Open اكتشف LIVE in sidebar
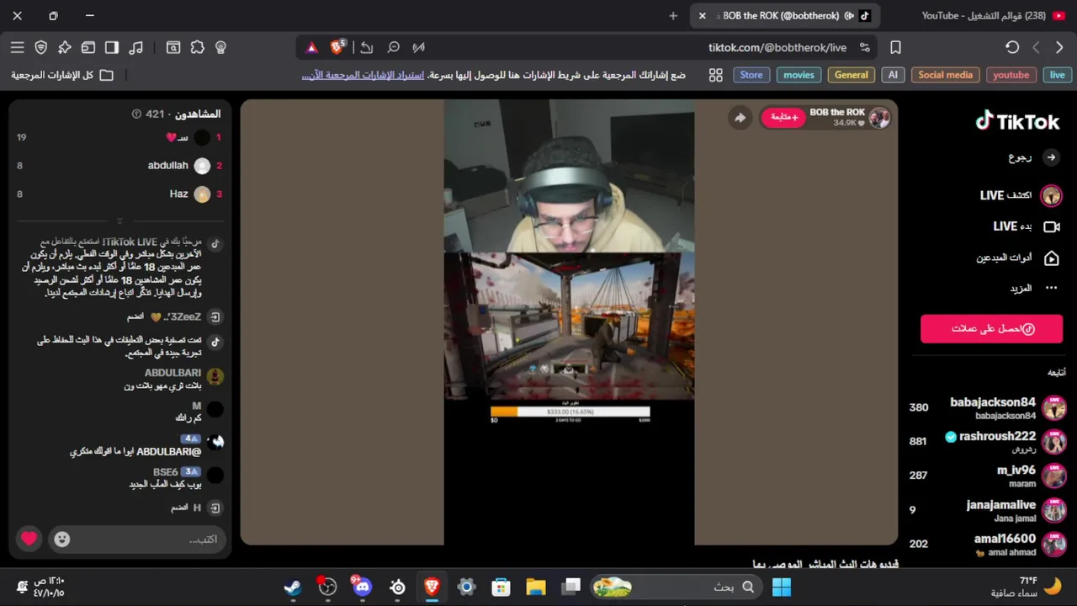The image size is (1077, 606). (1021, 195)
